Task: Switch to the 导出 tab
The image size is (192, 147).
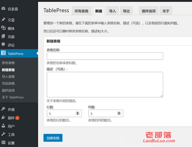Action: coord(126,11)
